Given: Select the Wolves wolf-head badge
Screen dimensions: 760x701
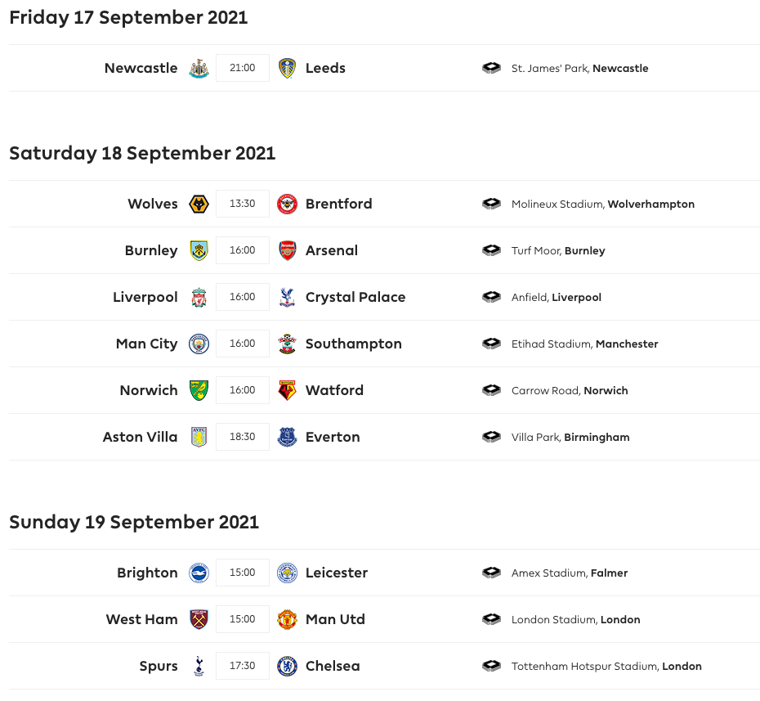Looking at the screenshot, I should point(199,204).
